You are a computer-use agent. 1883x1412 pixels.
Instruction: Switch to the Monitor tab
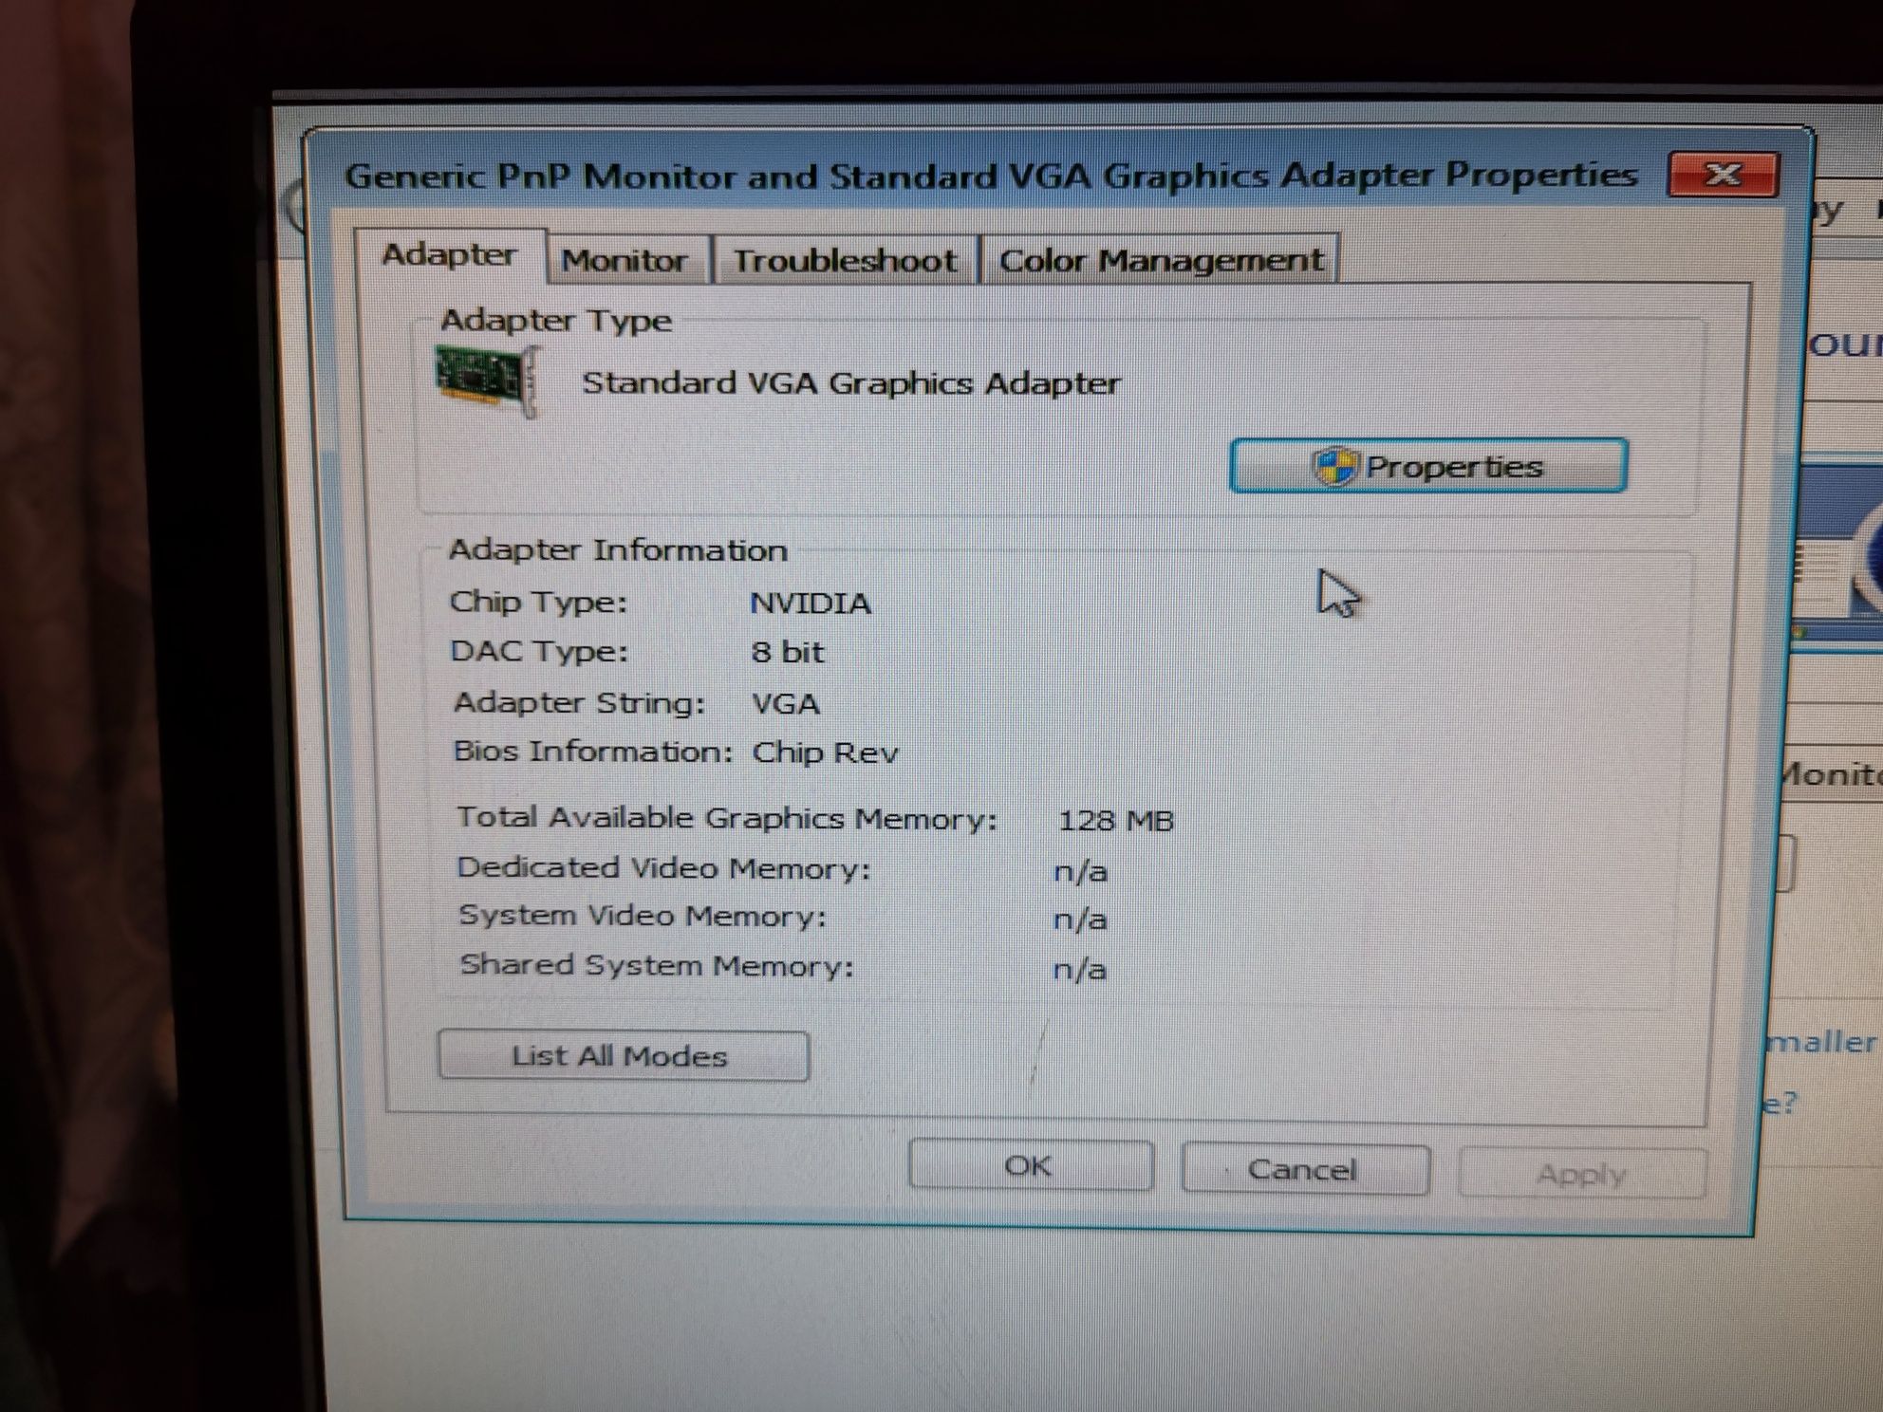(x=626, y=260)
